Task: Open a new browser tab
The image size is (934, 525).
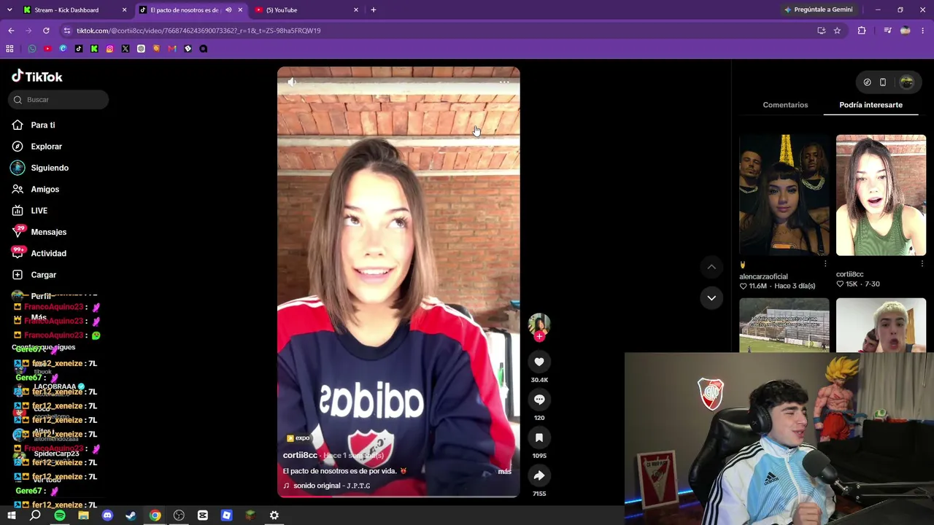Action: (x=374, y=10)
